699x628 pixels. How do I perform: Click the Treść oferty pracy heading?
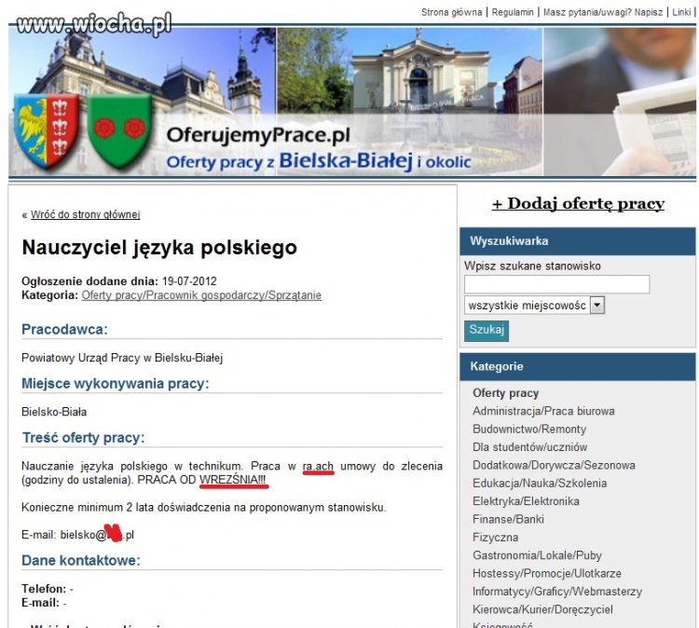(x=83, y=438)
